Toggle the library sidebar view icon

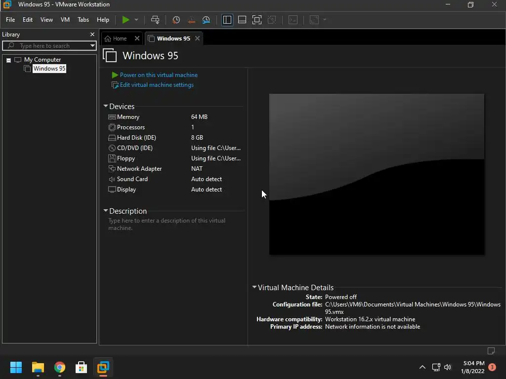coord(227,20)
